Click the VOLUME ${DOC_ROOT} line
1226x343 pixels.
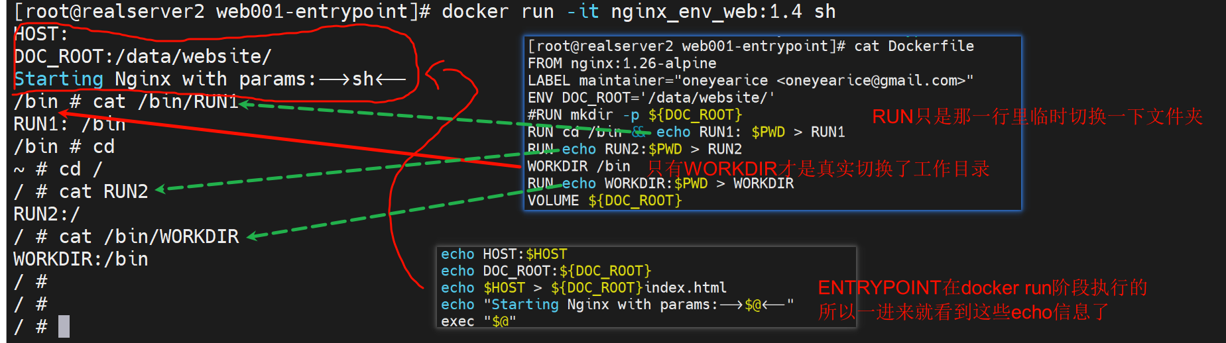click(604, 201)
